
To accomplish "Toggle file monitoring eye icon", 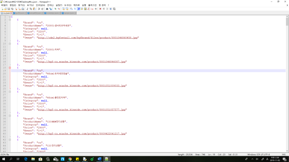I will [x=96, y=9].
